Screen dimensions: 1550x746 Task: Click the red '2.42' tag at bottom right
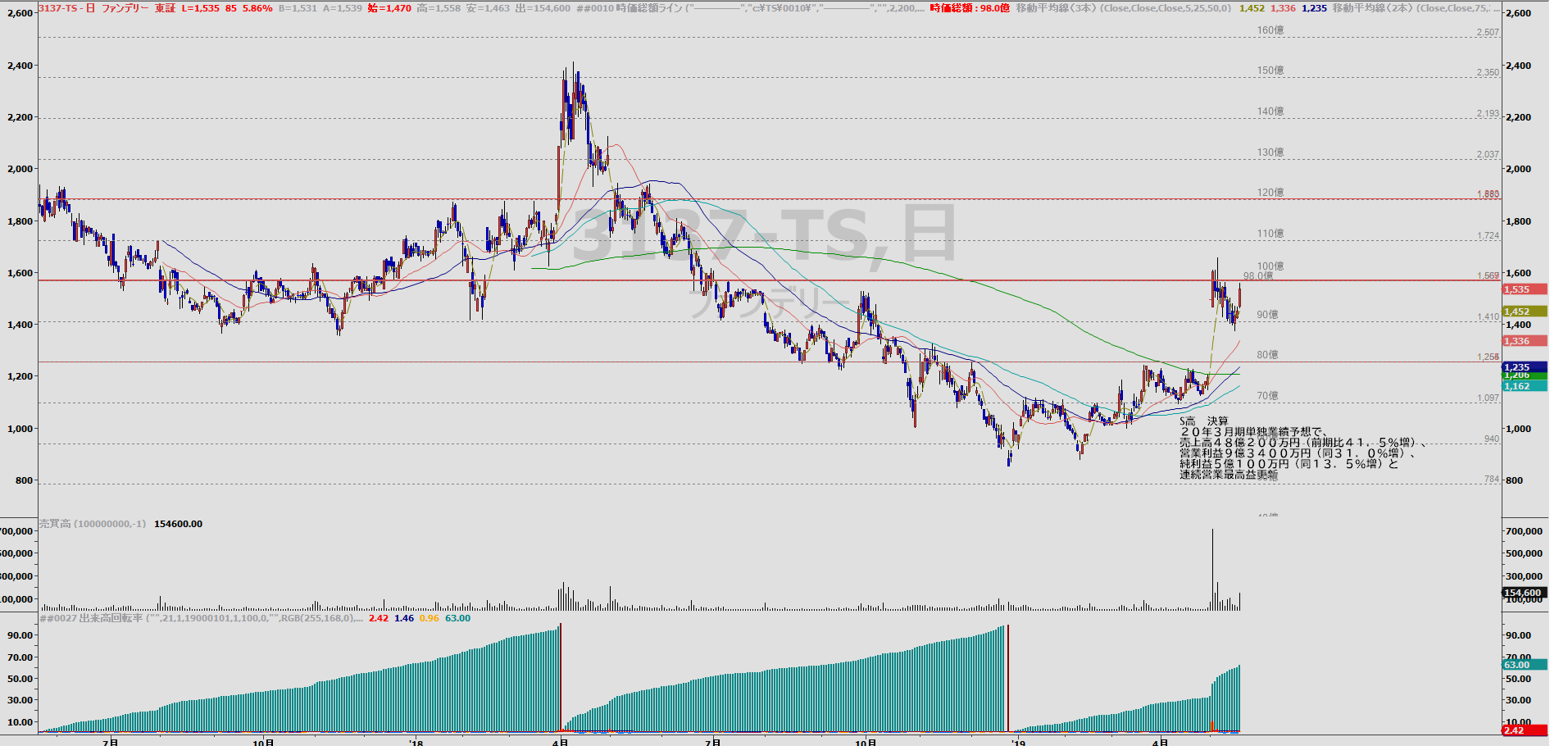point(1524,730)
